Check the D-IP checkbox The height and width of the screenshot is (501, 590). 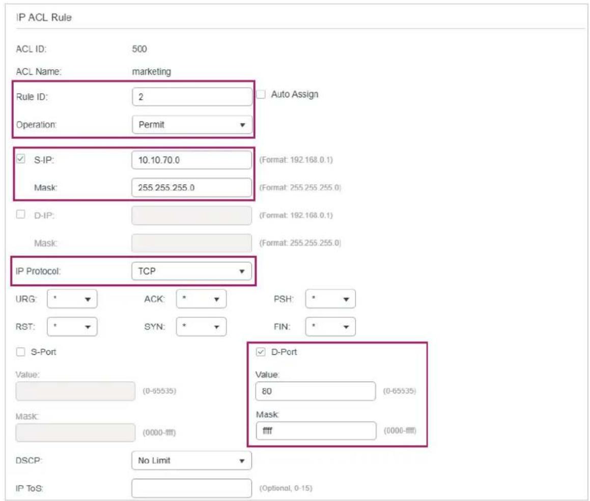(x=21, y=214)
